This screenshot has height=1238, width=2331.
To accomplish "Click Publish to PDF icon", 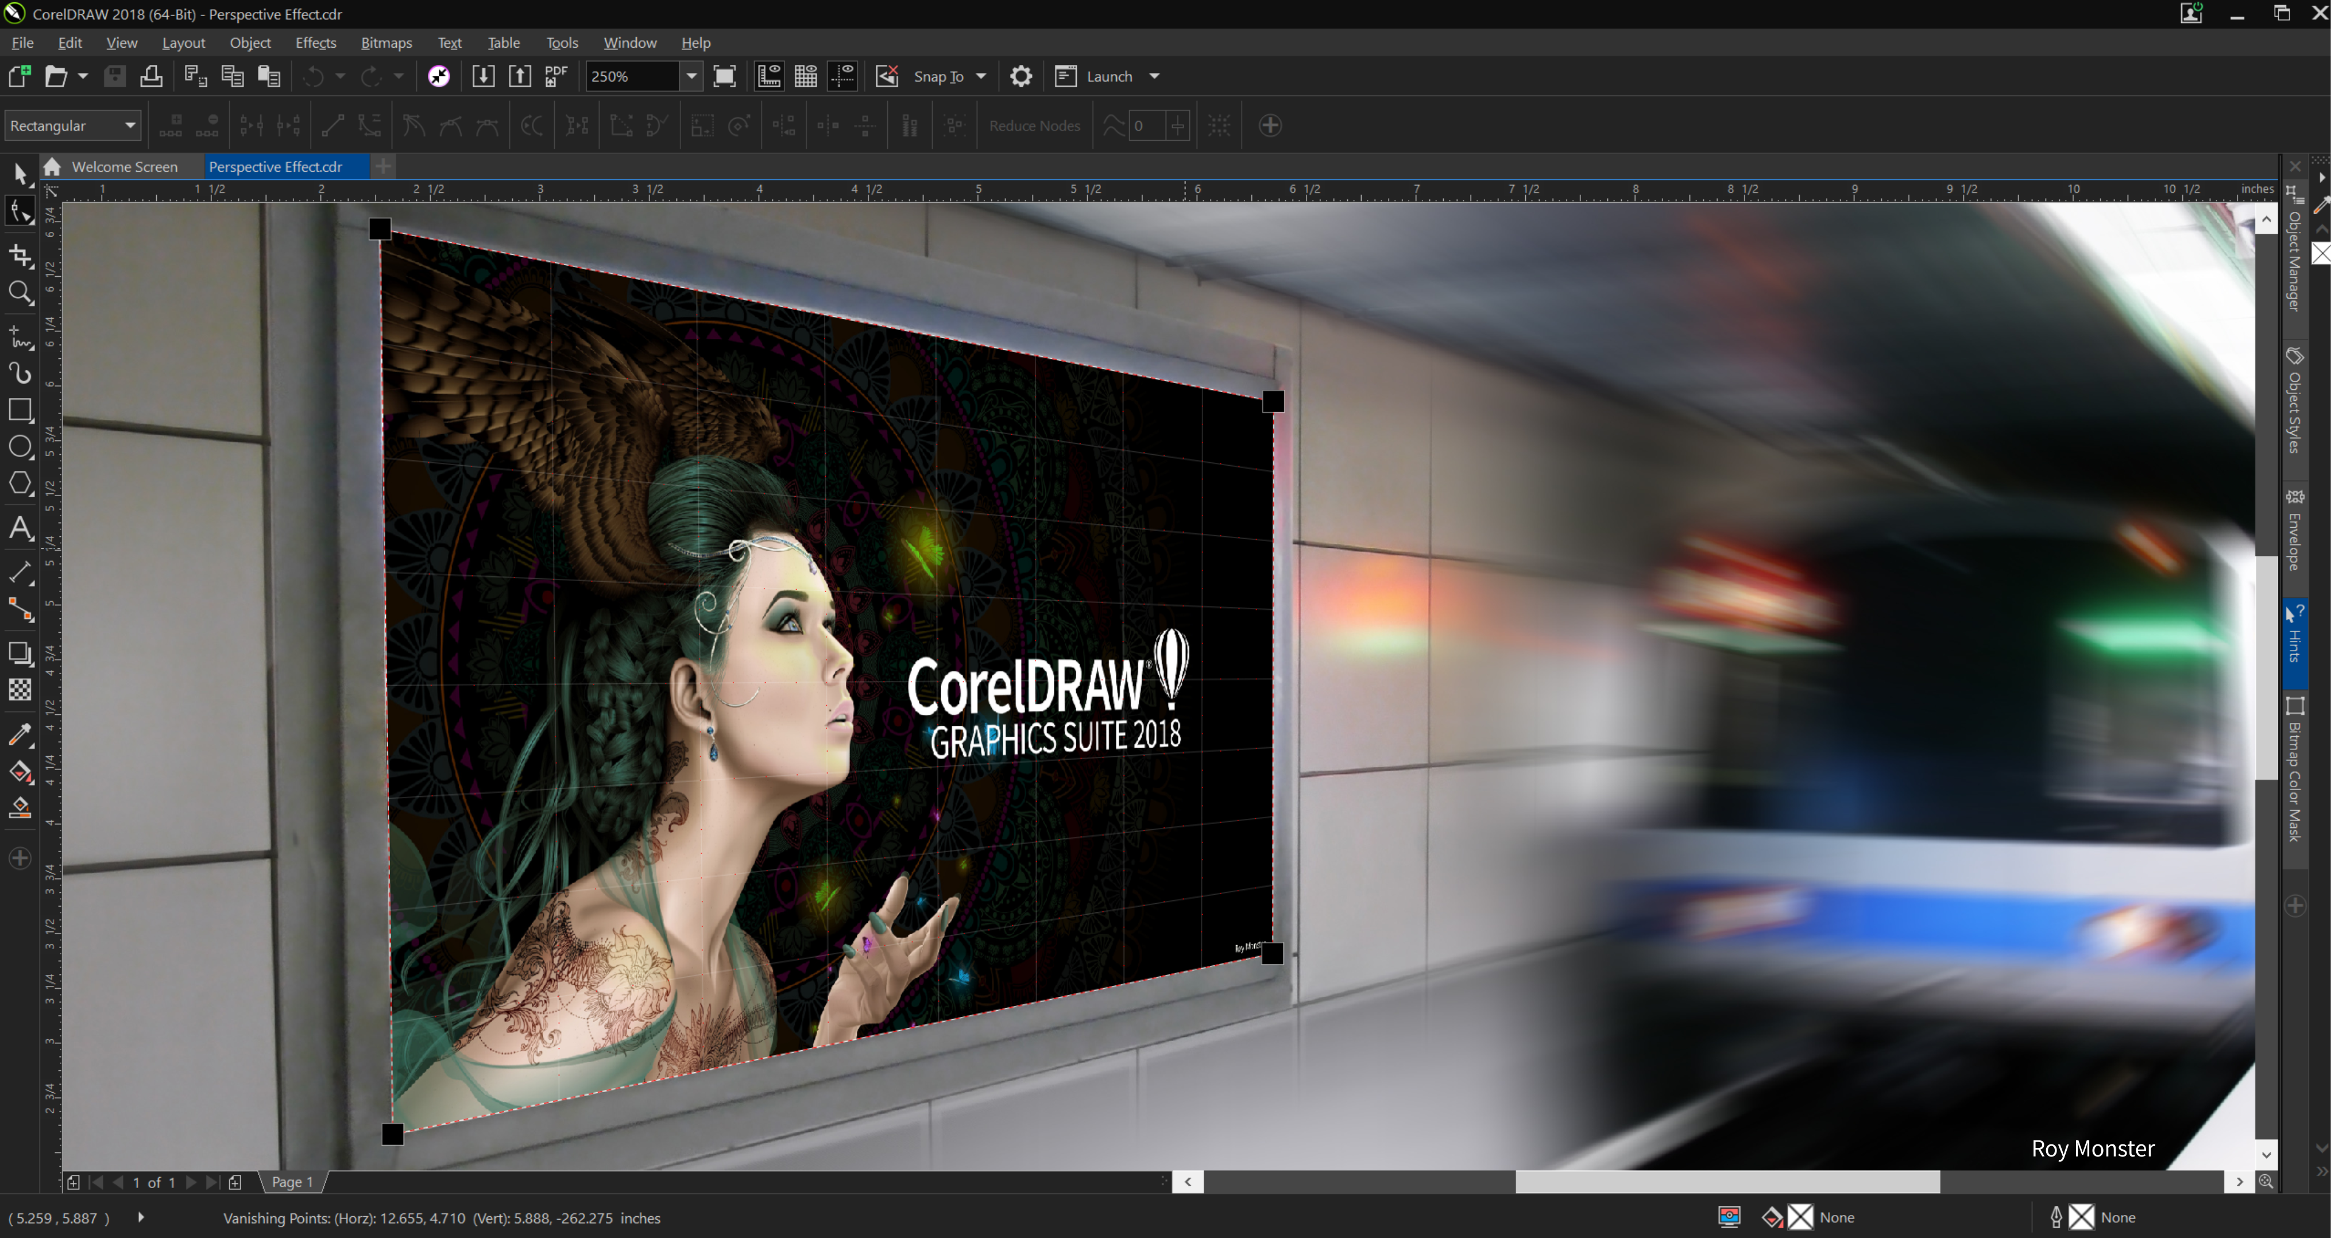I will point(555,76).
